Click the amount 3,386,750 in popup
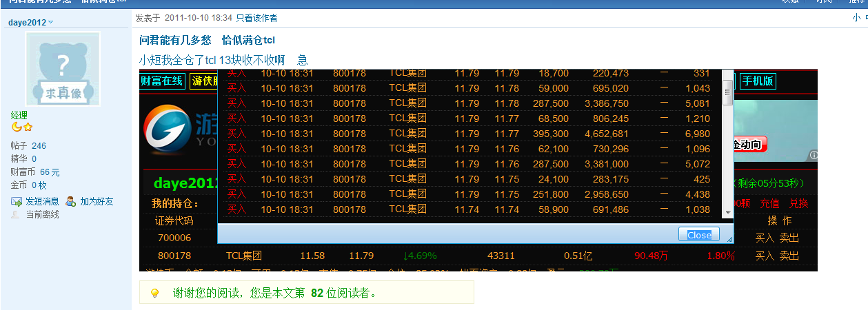Screen dimensions: 868x310 coord(606,103)
